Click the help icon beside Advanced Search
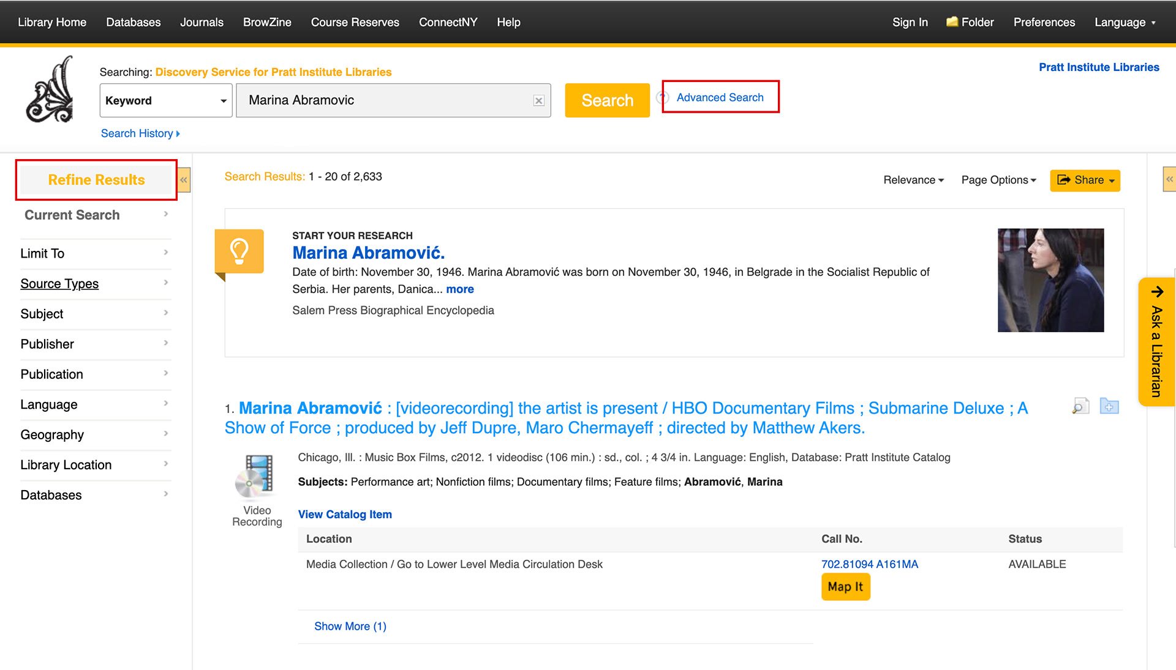The image size is (1176, 670). click(x=662, y=97)
